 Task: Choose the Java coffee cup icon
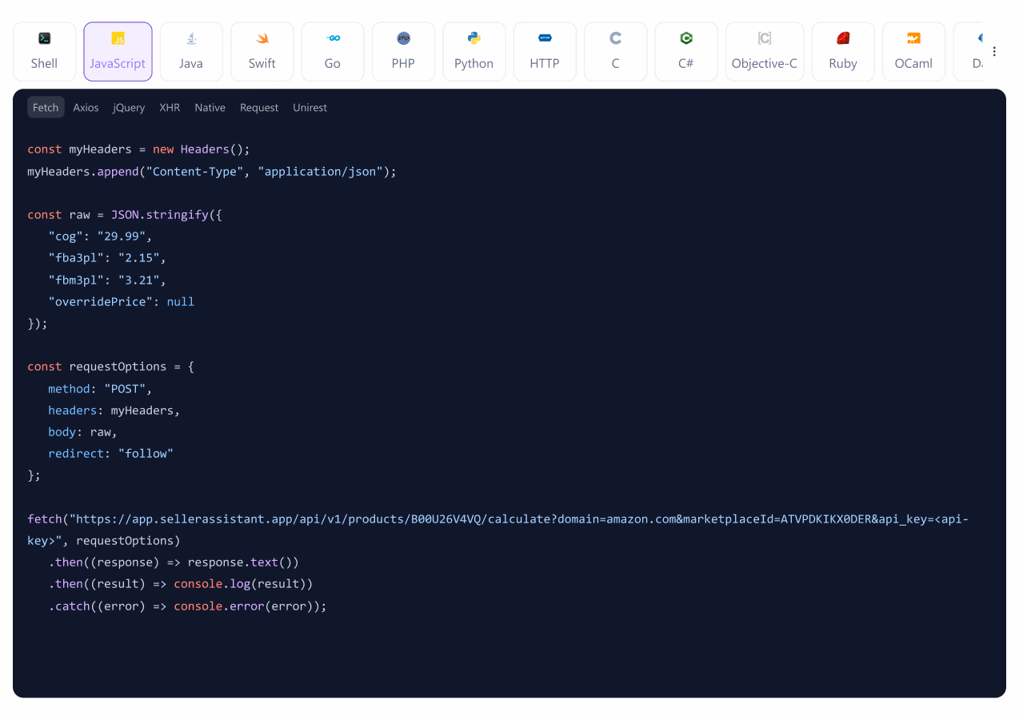point(191,38)
